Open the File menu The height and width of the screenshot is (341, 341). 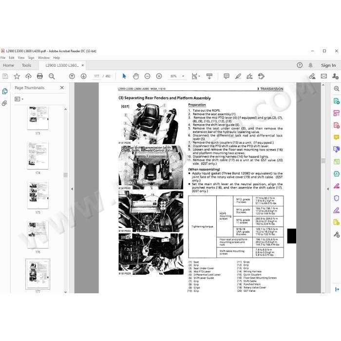3,57
